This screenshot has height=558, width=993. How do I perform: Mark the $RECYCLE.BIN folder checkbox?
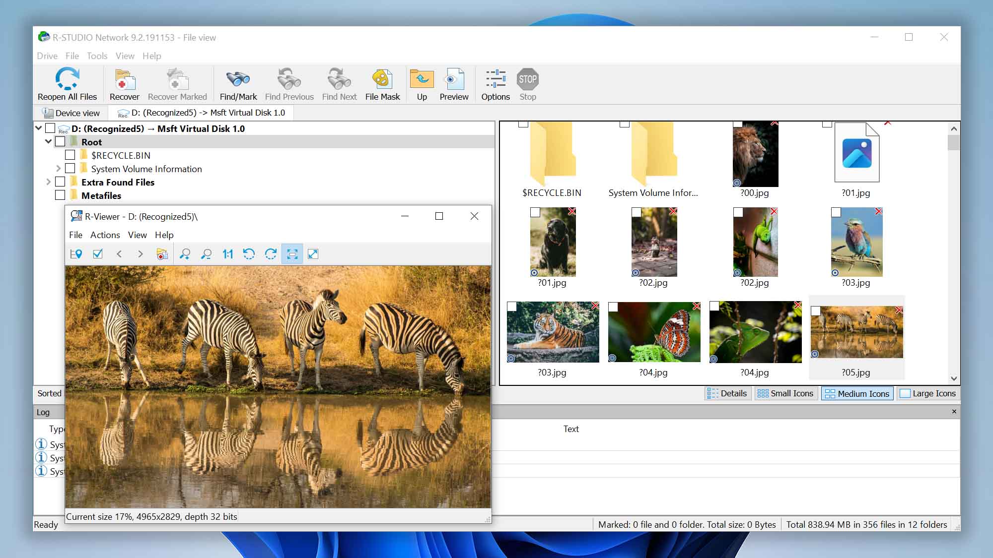coord(70,155)
